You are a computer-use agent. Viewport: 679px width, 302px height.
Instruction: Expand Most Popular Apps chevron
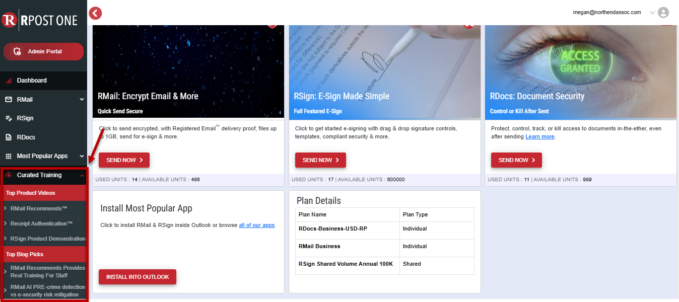click(82, 156)
